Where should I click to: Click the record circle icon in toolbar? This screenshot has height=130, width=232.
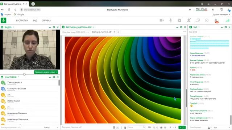(207, 20)
